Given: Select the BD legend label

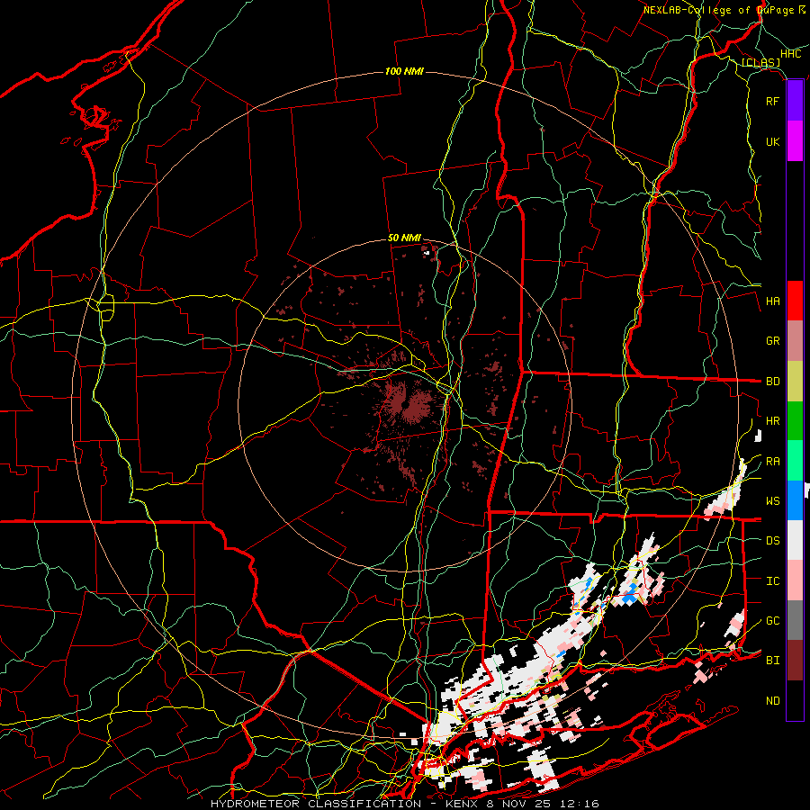Looking at the screenshot, I should (772, 382).
